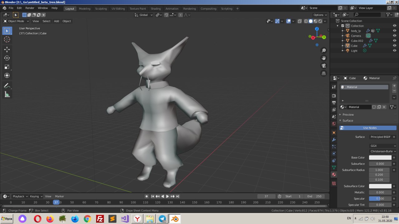The height and width of the screenshot is (224, 399).
Task: Play animation forward in timeline
Action: [167, 196]
